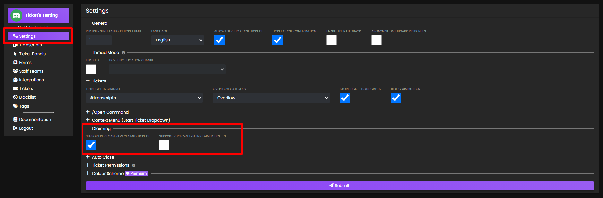Uncheck Store Ticket Transcripts
This screenshot has height=198, width=603.
pyautogui.click(x=345, y=98)
